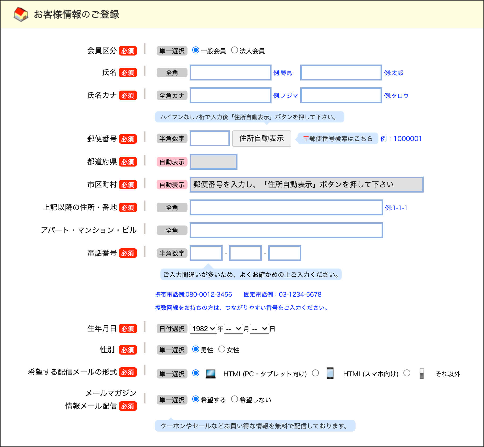The height and width of the screenshot is (447, 484).
Task: Click the 自動表示 tag beside 都道府県
Action: coord(172,162)
